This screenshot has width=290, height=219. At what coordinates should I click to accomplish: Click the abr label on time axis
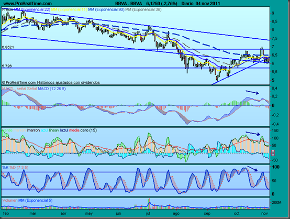point(63,213)
